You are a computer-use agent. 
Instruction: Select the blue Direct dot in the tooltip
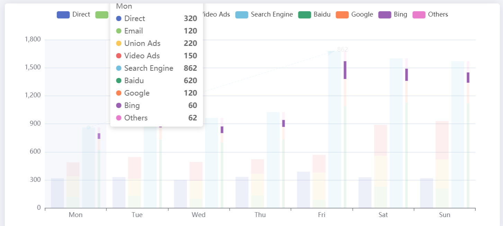(119, 18)
